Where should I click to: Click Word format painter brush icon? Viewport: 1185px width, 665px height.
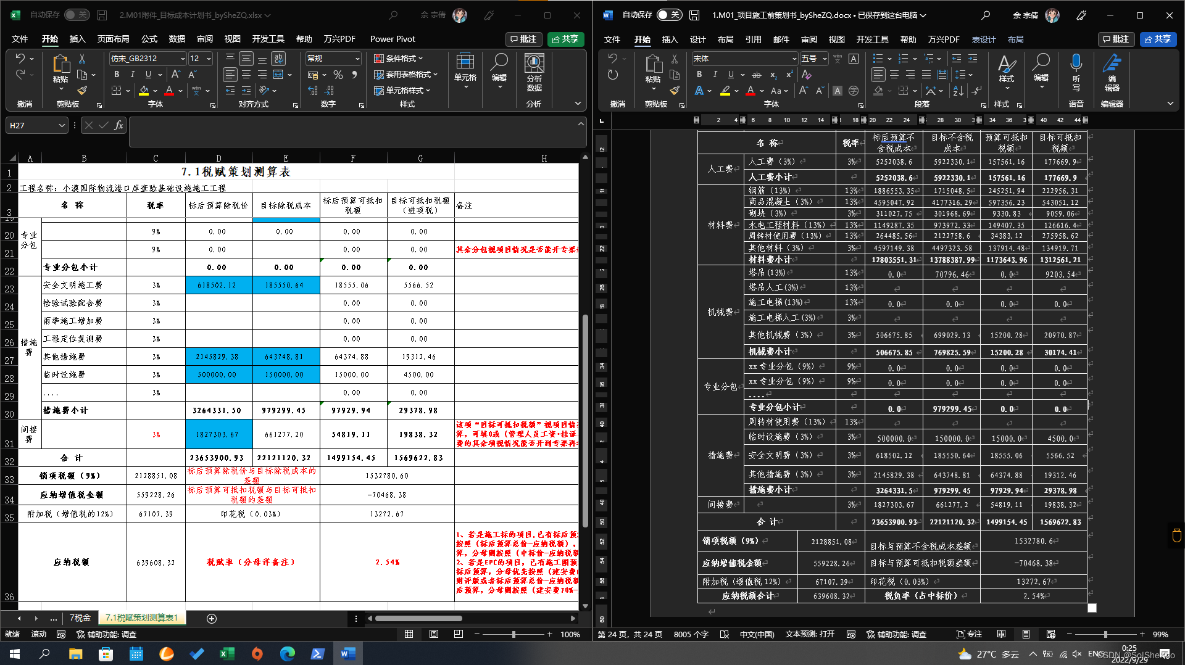pyautogui.click(x=675, y=90)
